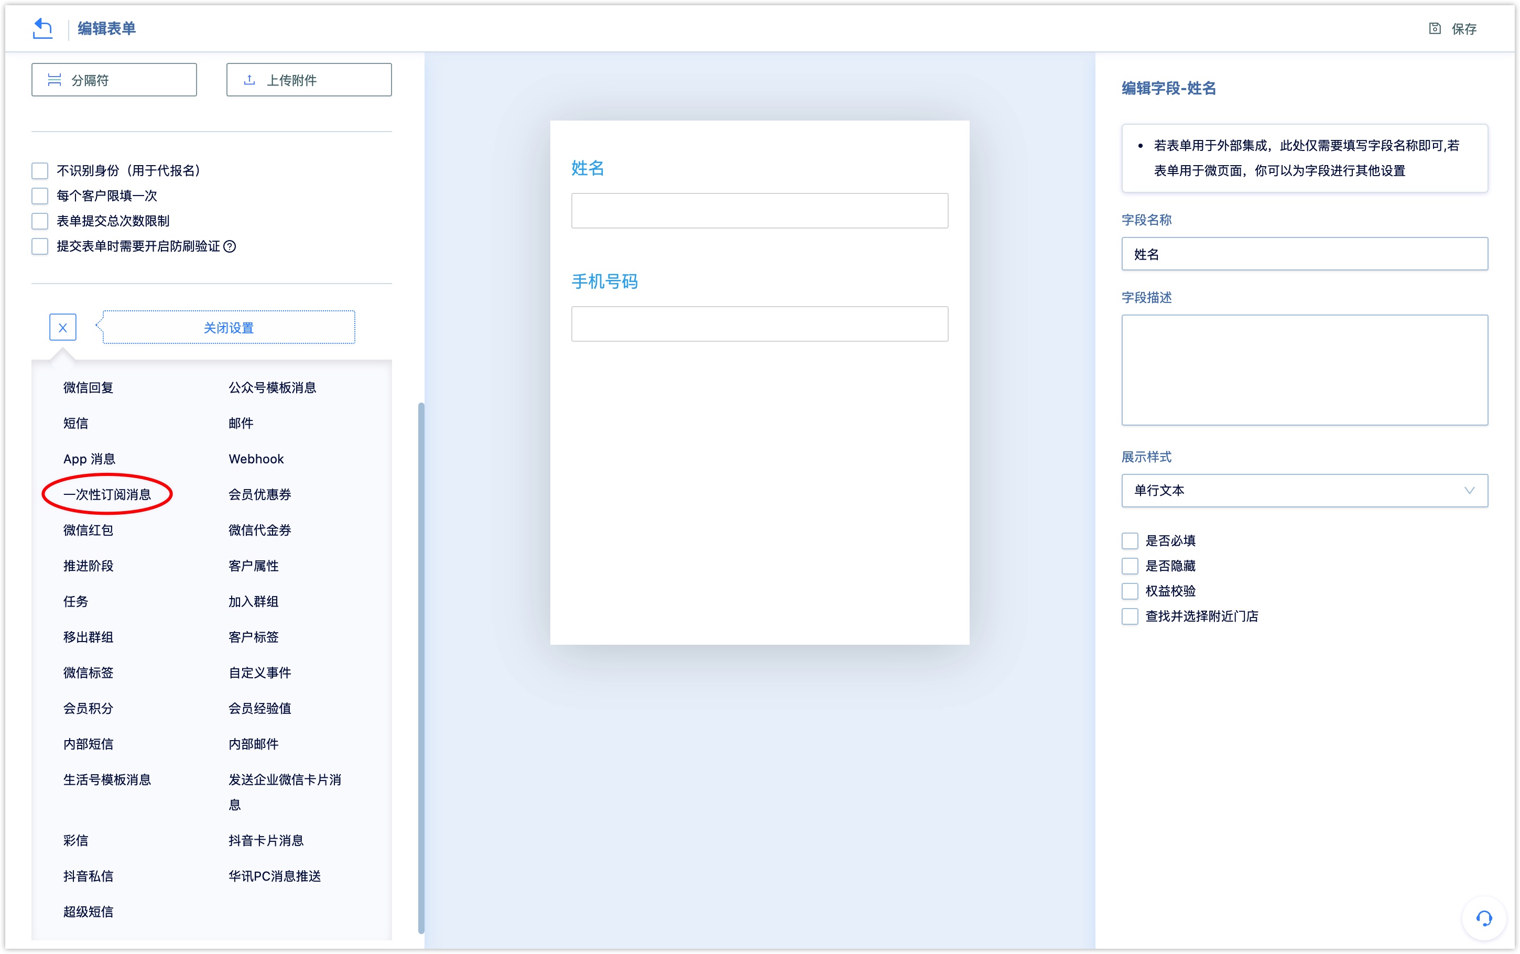
Task: Select 推进阶段 action
Action: (88, 566)
